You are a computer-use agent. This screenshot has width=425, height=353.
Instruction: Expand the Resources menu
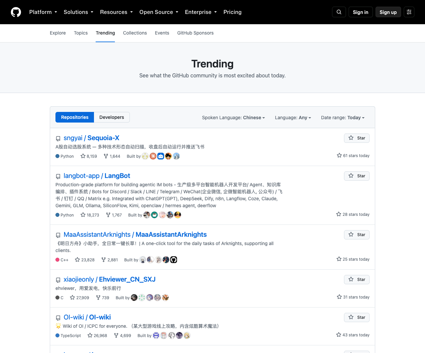tap(116, 12)
